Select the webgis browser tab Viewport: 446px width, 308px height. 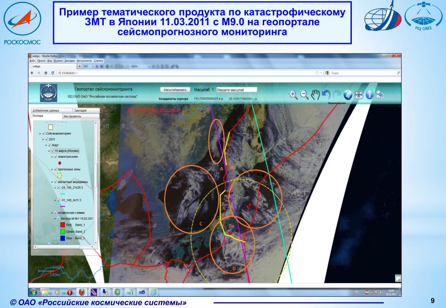click(53, 67)
